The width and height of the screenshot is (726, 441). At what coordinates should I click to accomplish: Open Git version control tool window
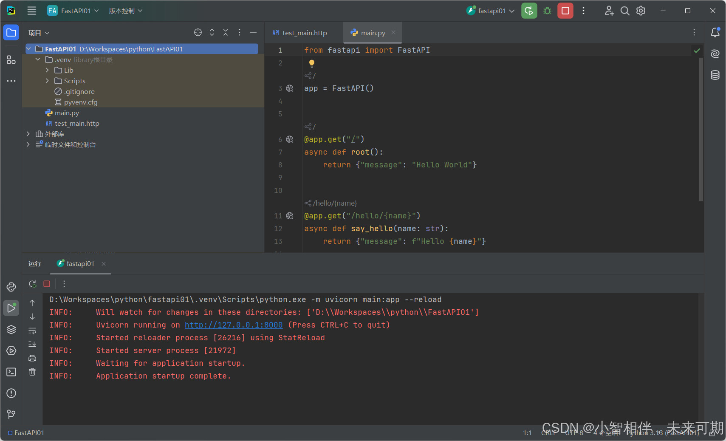11,414
